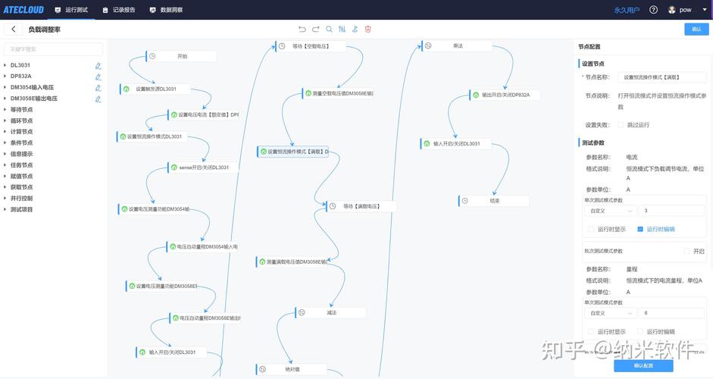Screen dimensions: 713x379
Task: Open the sliders settings icon in the toolbar
Action: click(342, 29)
